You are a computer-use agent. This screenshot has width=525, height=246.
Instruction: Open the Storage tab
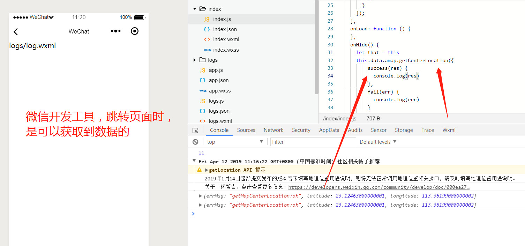(x=404, y=130)
